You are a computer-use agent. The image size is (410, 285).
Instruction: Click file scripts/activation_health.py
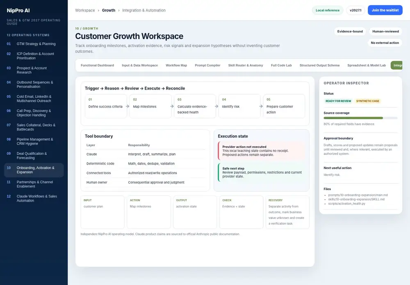click(x=346, y=204)
